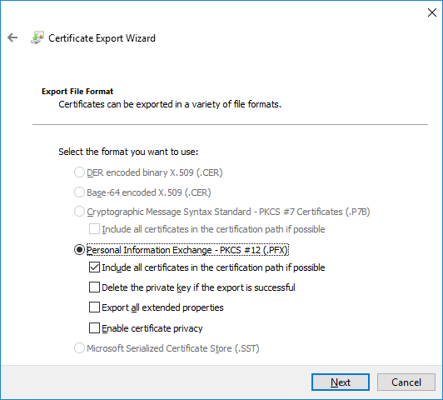This screenshot has height=400, width=443.
Task: Click the Export File Format heading
Action: click(x=77, y=92)
